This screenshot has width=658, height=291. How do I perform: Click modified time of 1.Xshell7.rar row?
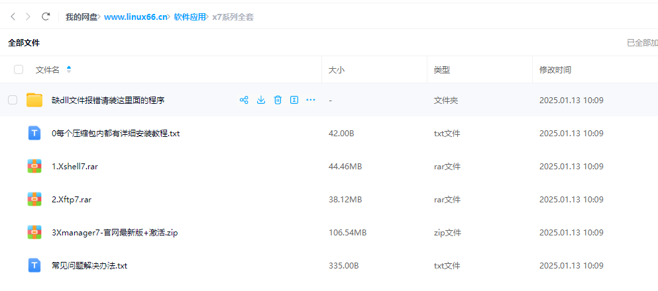(571, 167)
